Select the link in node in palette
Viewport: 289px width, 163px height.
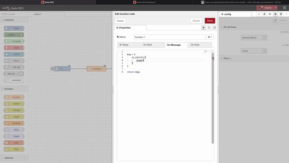14,61
